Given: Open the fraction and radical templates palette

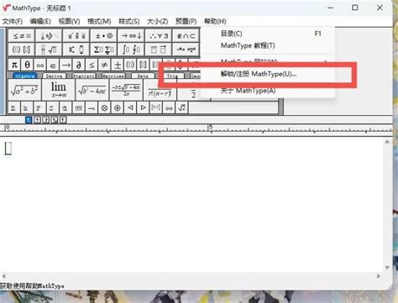Looking at the screenshot, I should pos(49,50).
